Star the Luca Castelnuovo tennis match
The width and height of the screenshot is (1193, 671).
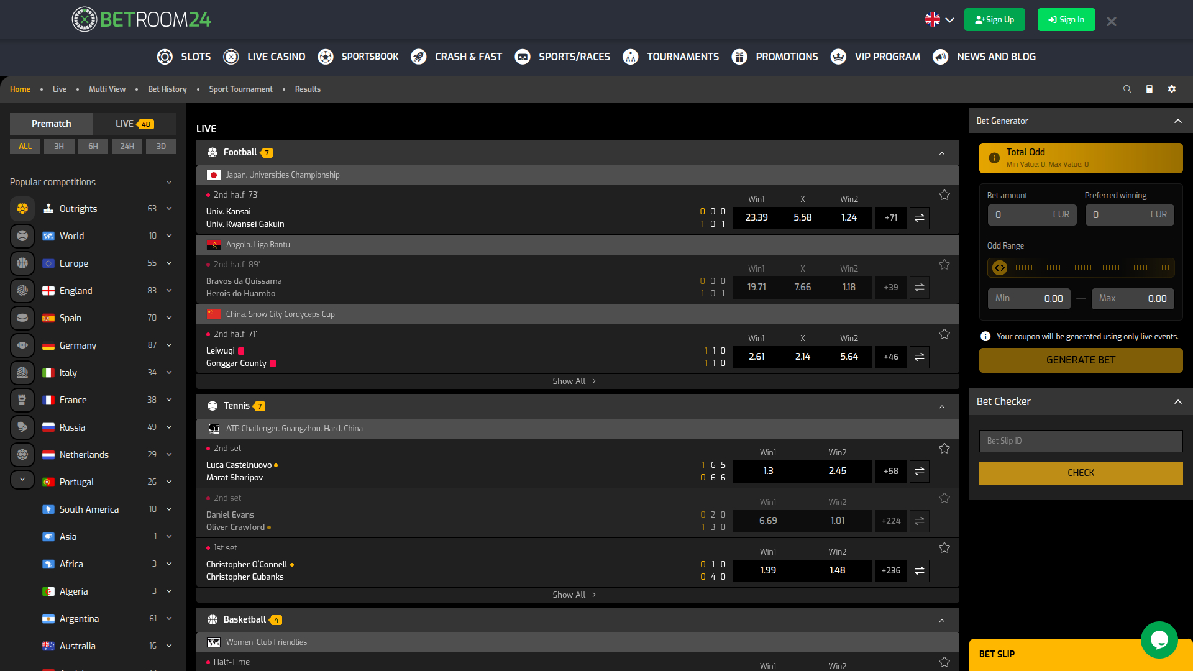click(x=944, y=448)
